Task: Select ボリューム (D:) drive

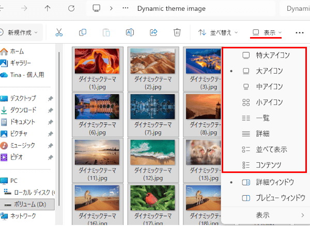Action: coord(27,204)
